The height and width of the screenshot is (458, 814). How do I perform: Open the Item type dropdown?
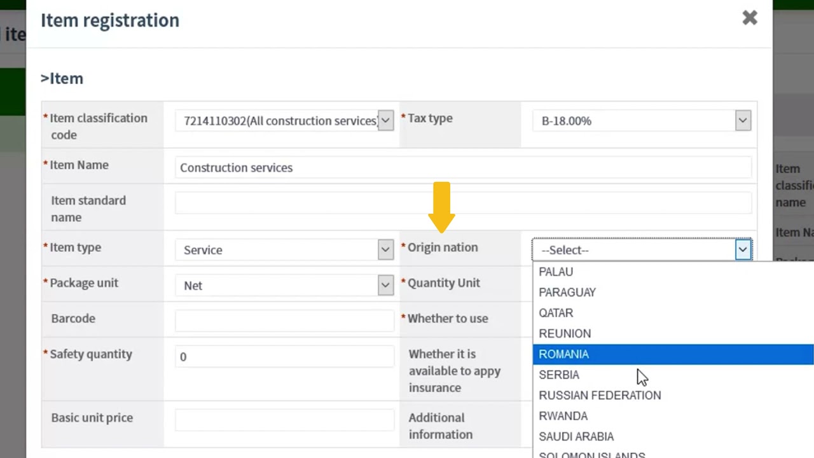pyautogui.click(x=285, y=249)
